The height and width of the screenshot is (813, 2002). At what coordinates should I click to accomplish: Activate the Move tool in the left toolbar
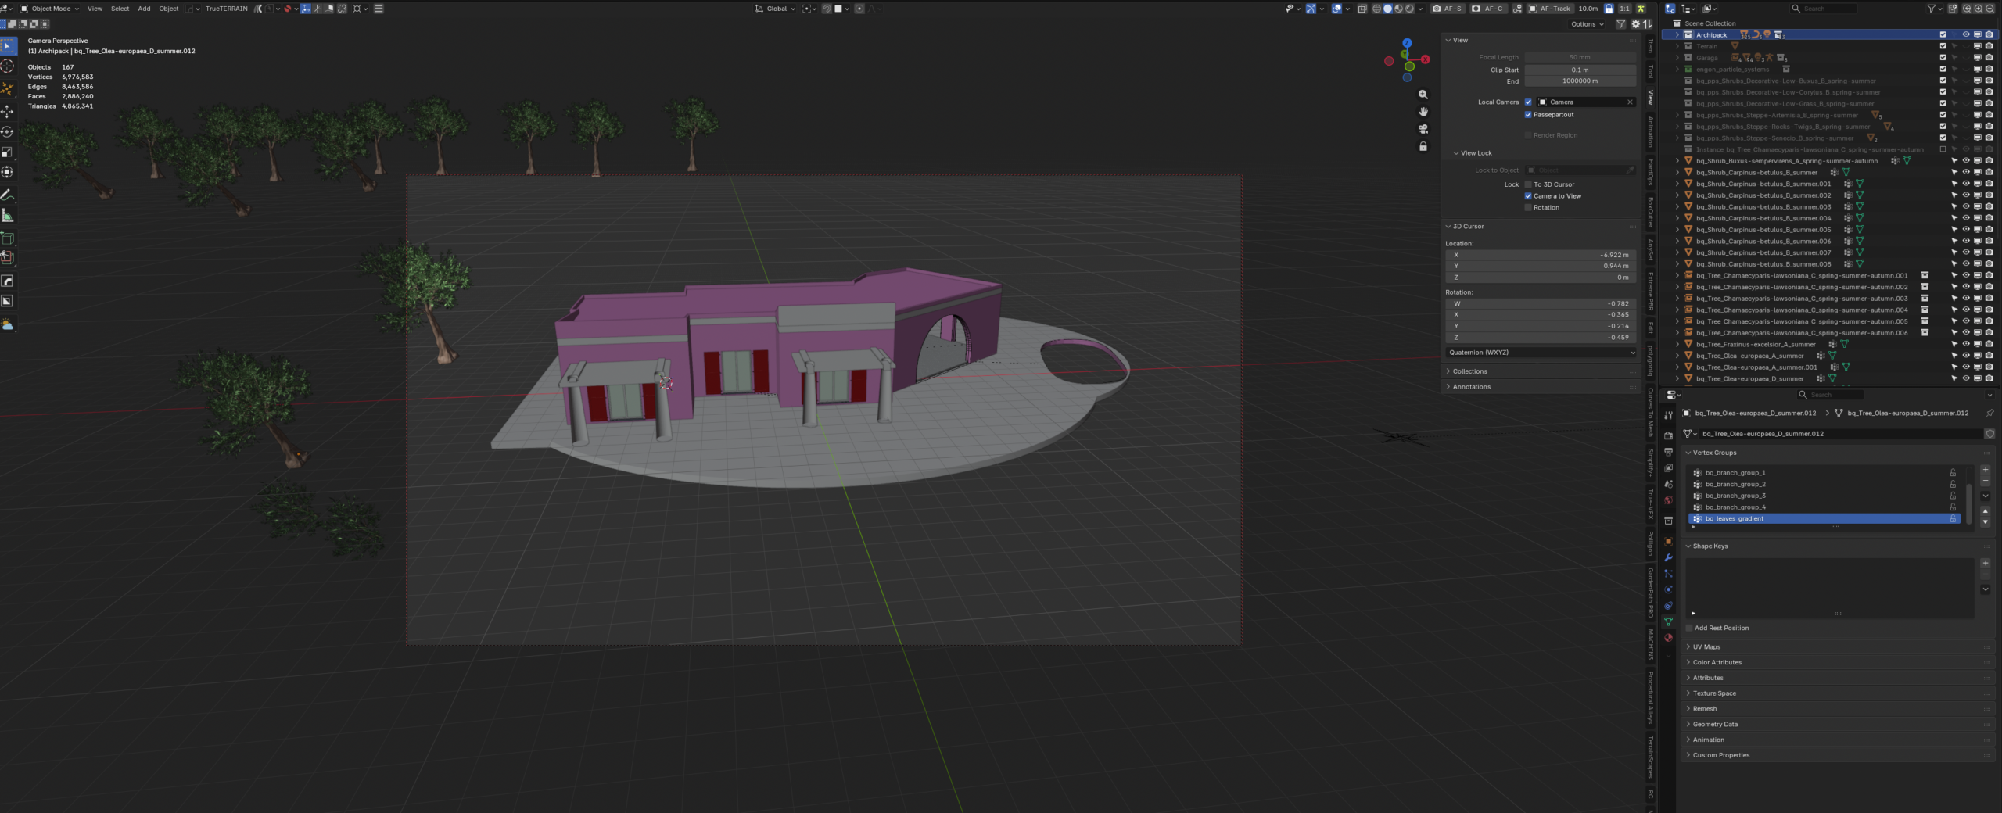pos(8,112)
